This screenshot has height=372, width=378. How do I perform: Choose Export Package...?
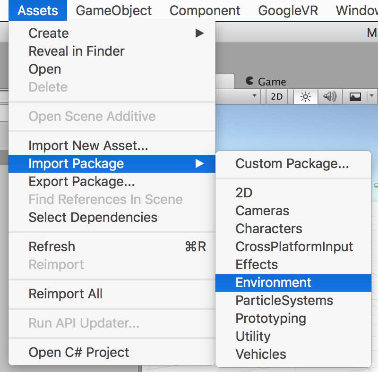point(112,181)
